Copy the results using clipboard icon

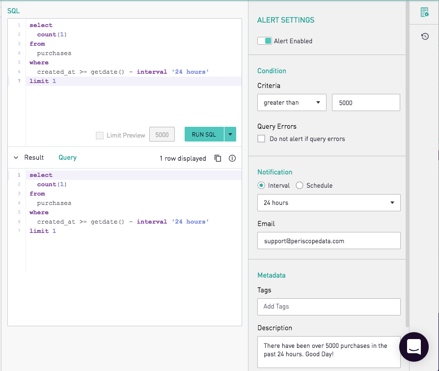point(218,158)
